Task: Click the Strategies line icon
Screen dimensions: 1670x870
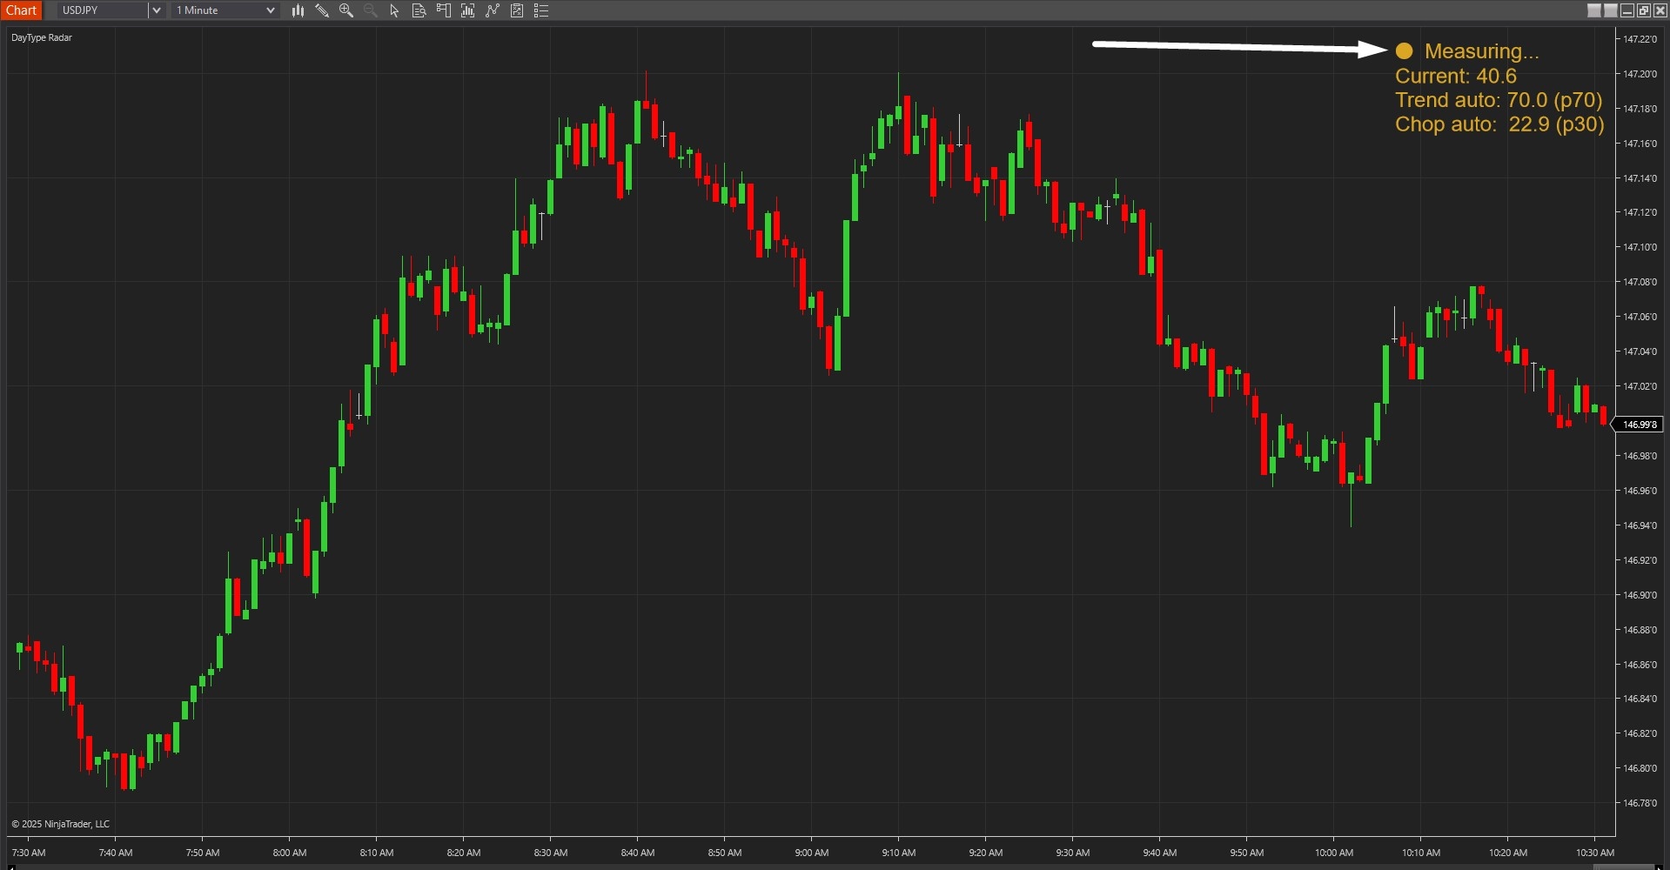Action: (x=493, y=10)
